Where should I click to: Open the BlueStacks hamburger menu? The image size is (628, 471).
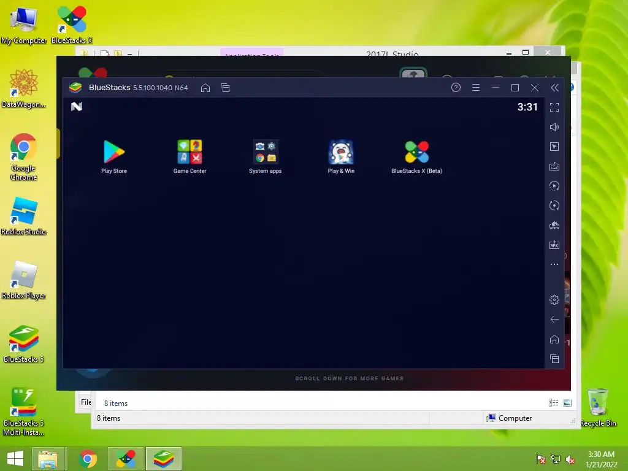click(x=476, y=88)
